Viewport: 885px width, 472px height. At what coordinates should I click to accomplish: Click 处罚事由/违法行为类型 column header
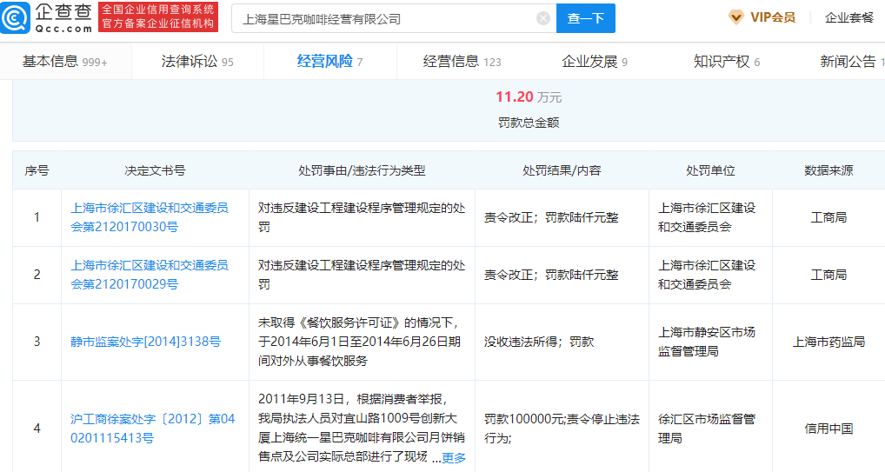[x=362, y=170]
